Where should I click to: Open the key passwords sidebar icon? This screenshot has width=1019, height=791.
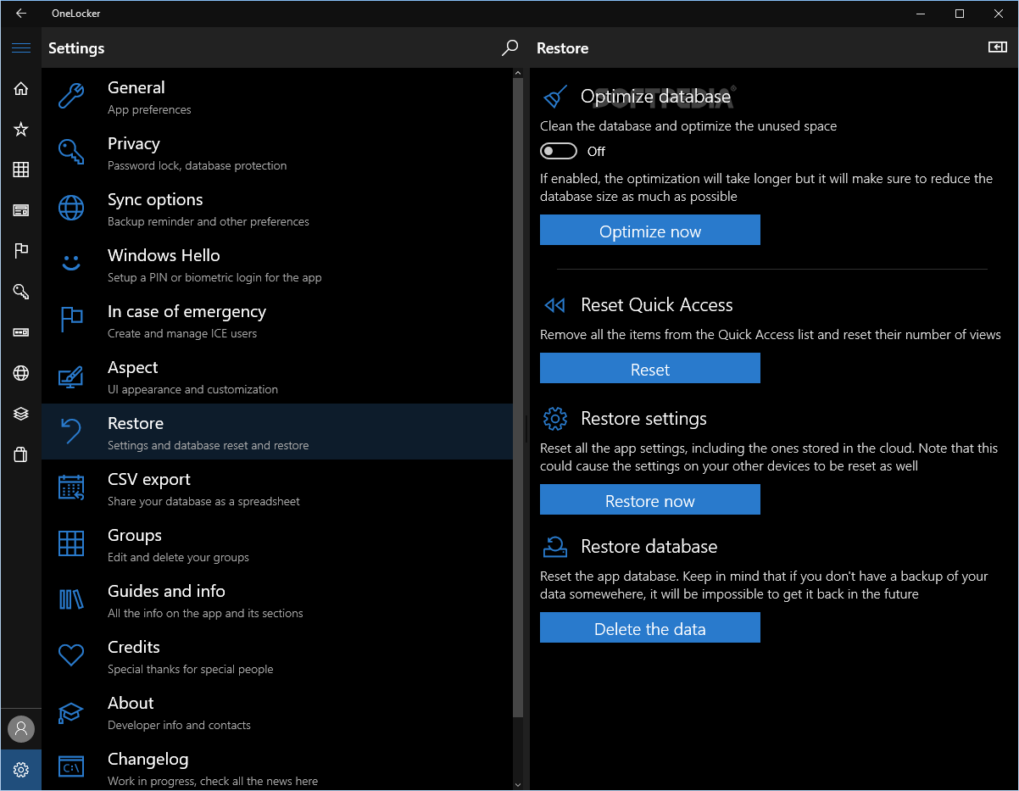coord(21,292)
